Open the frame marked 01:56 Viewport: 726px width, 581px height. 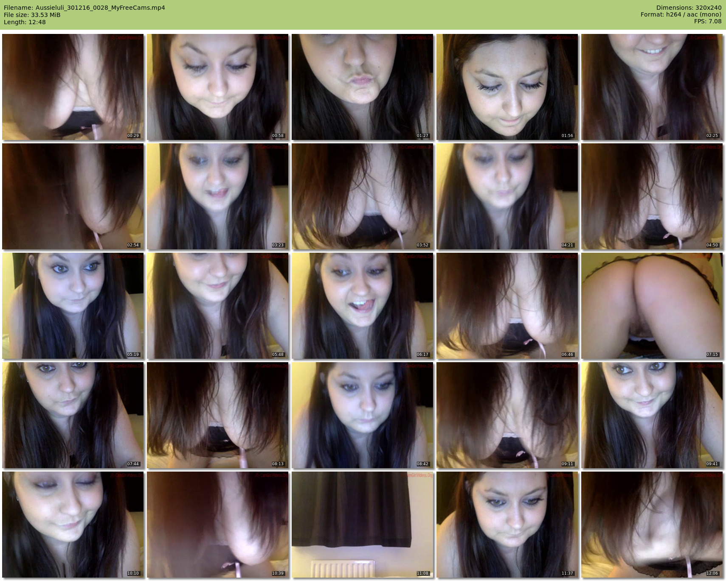(507, 87)
